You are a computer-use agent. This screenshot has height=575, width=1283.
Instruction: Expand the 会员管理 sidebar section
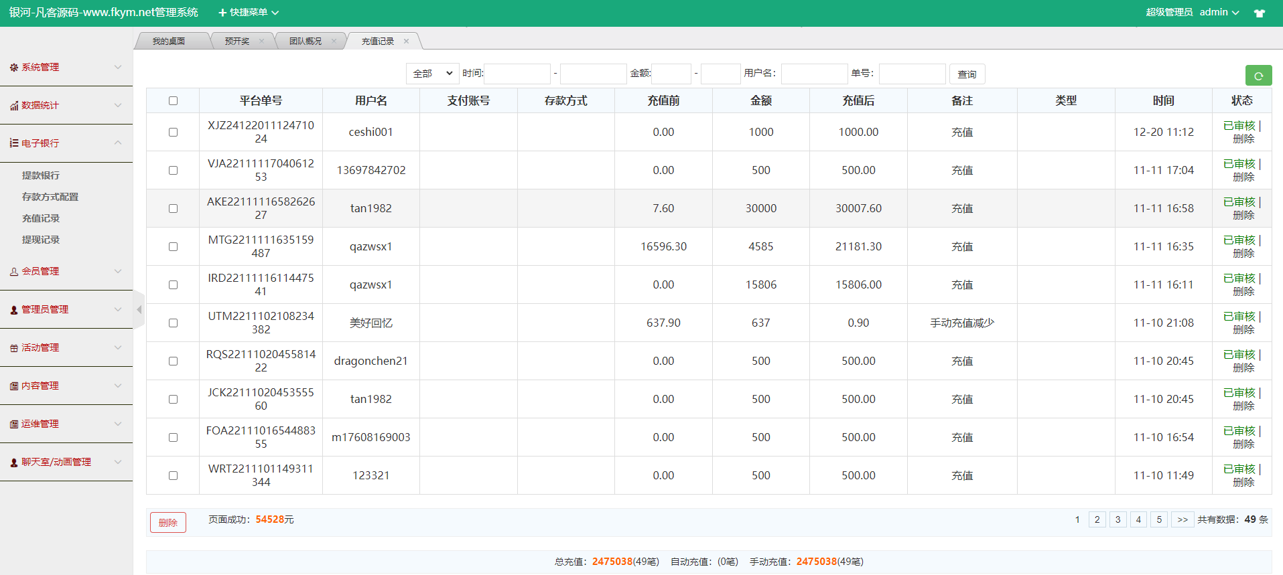coord(66,272)
